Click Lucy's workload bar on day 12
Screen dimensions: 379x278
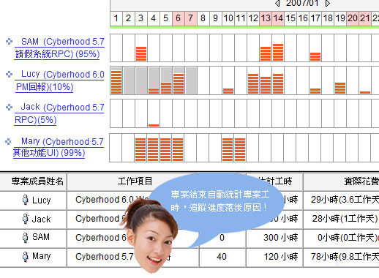pos(253,84)
